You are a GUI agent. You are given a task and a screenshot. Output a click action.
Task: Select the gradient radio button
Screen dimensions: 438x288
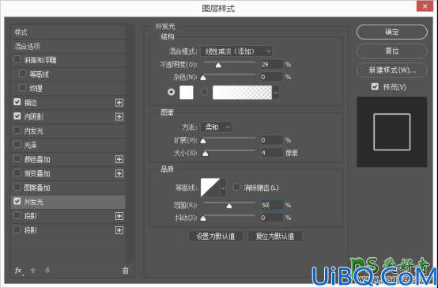[204, 92]
